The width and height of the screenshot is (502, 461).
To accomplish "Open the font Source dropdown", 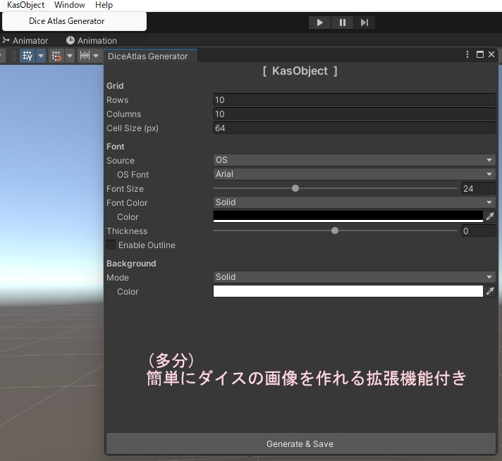I will pyautogui.click(x=355, y=160).
